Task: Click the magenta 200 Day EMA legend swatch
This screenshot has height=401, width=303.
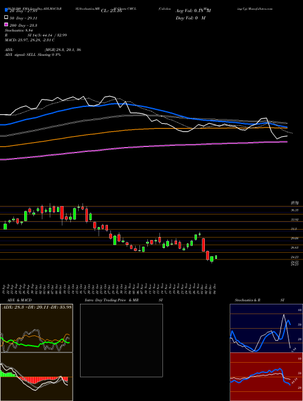Action: 6,24
